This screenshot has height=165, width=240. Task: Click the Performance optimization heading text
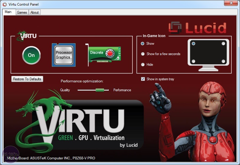tap(82, 81)
